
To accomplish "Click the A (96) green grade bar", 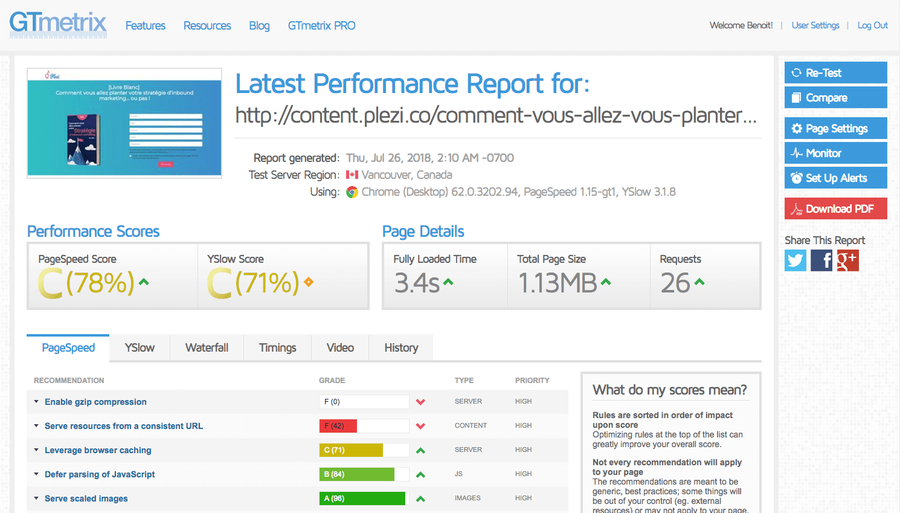I will pos(364,498).
